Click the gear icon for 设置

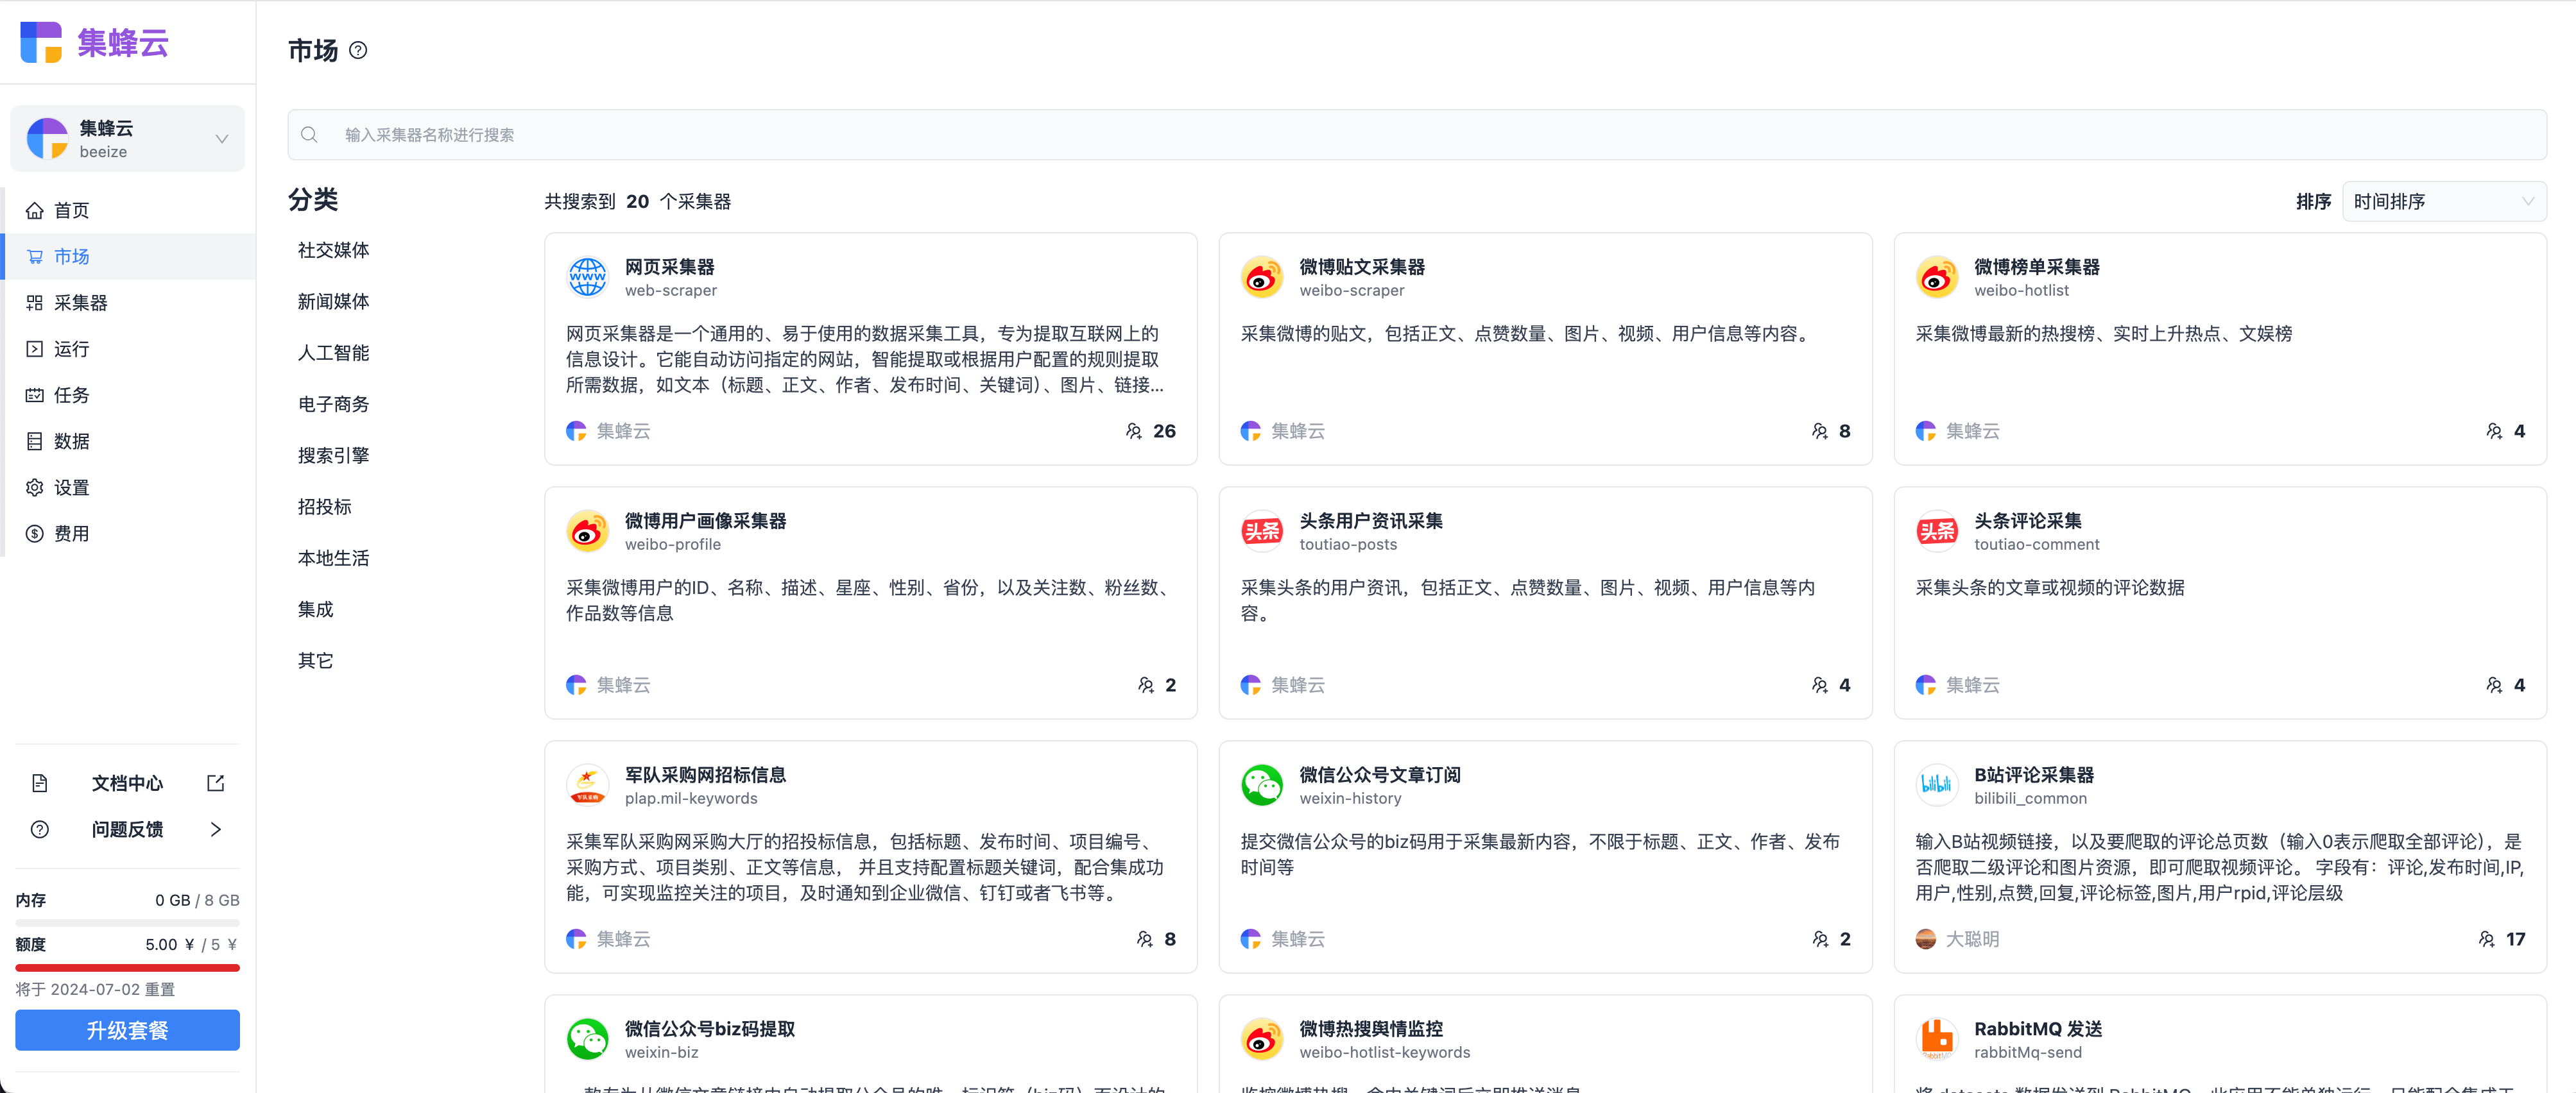pos(35,487)
